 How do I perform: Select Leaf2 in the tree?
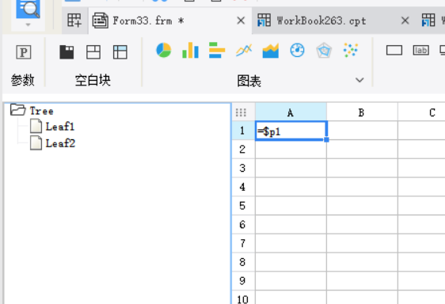pos(60,143)
